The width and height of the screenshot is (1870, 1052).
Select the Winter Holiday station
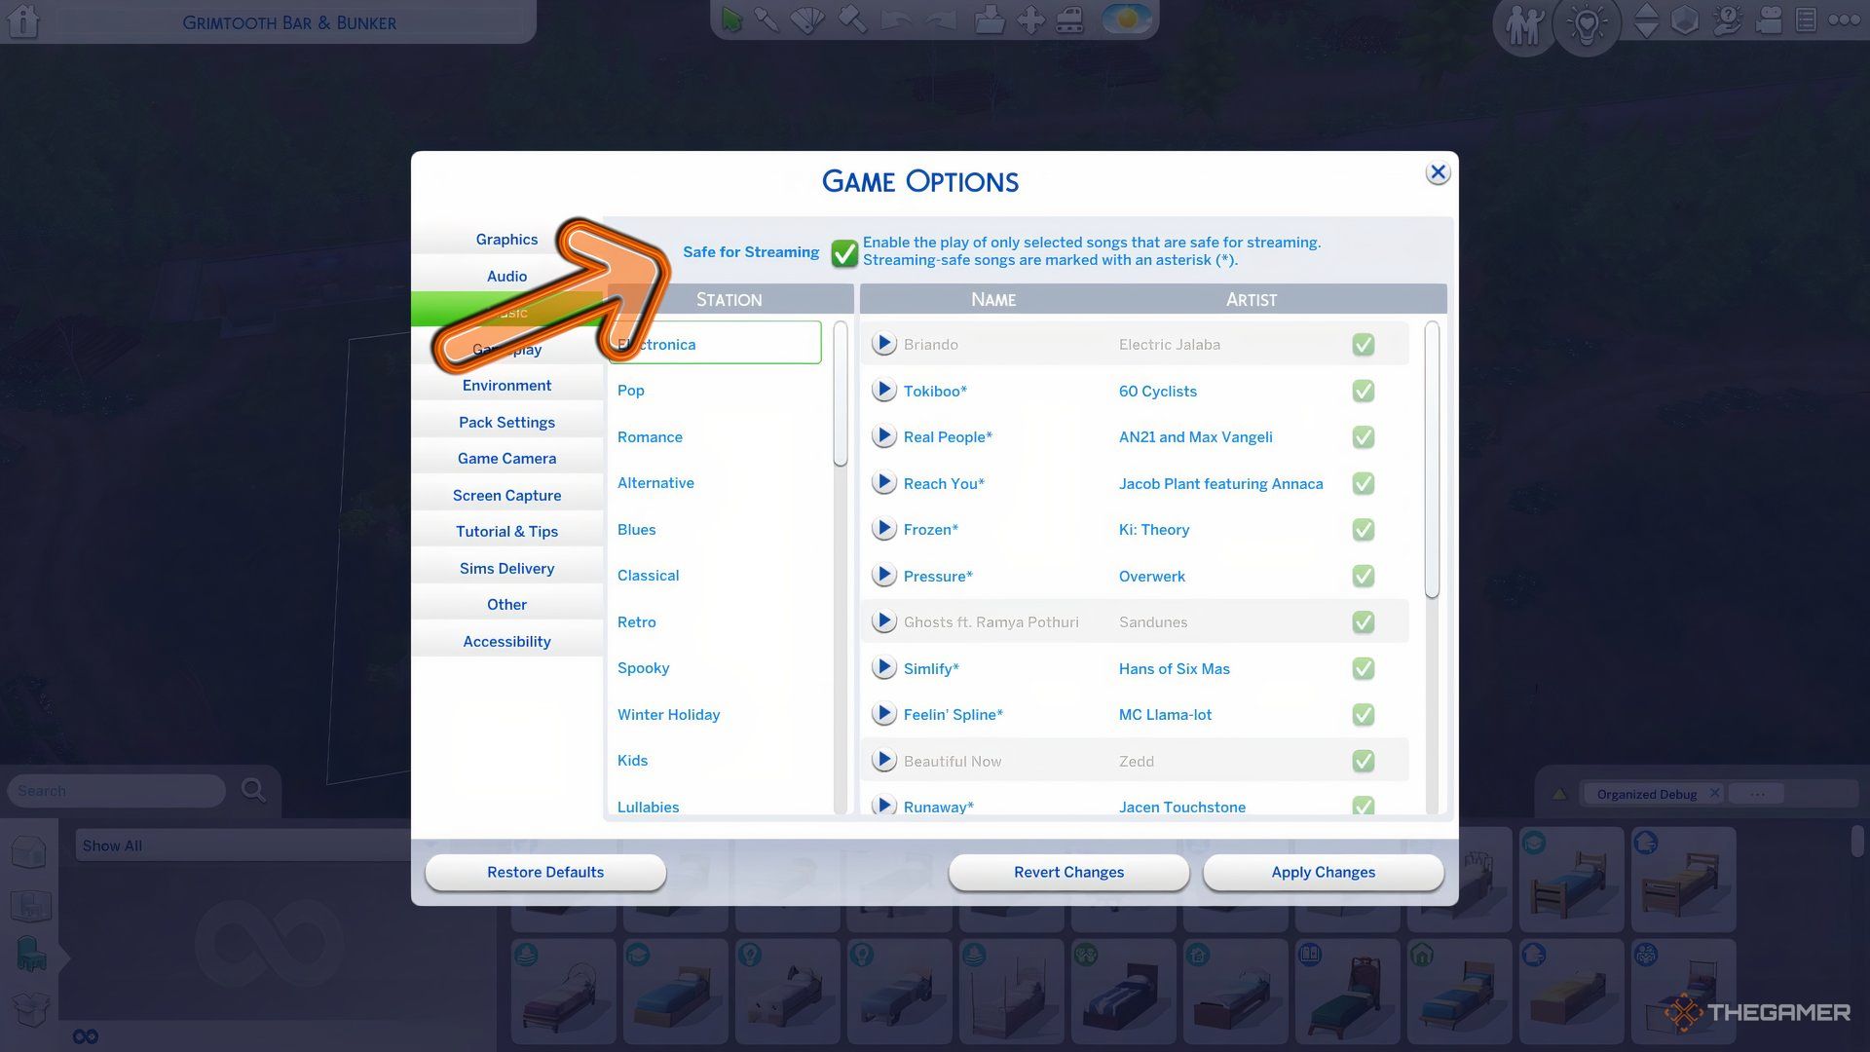coord(668,714)
